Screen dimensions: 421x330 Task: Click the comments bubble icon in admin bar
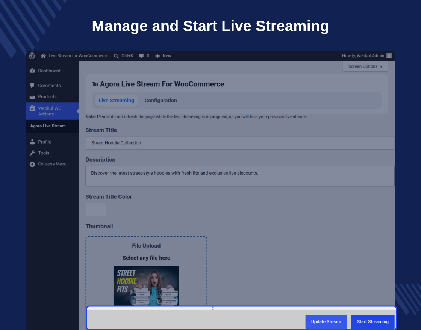(x=141, y=56)
